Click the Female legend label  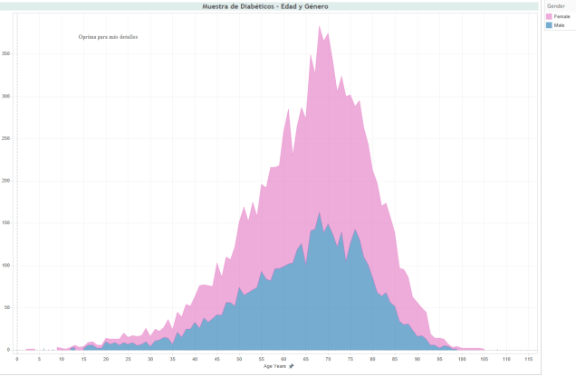(562, 17)
